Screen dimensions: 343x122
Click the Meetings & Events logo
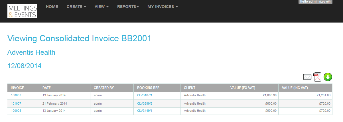point(22,11)
